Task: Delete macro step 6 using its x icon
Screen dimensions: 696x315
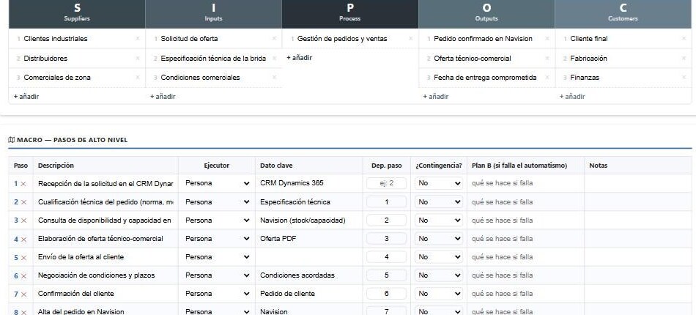Action: point(24,276)
